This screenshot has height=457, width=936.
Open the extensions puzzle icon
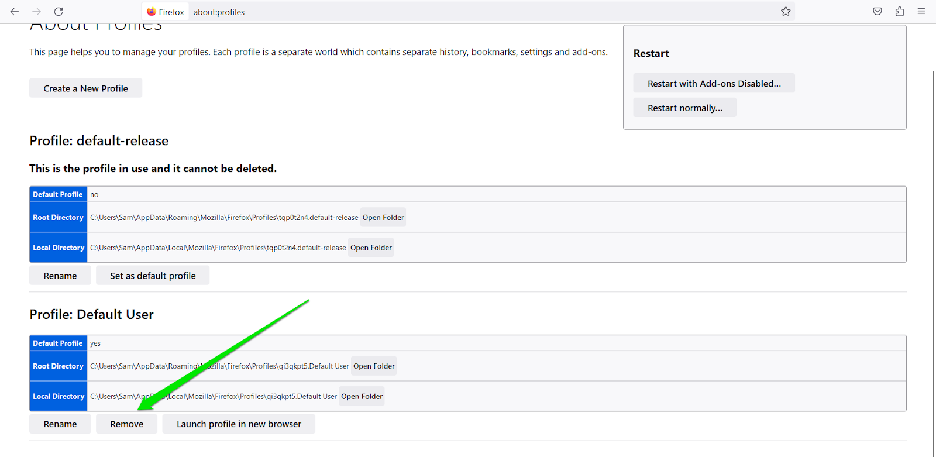tap(900, 12)
